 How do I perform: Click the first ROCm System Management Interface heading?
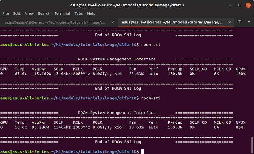[x=117, y=59]
